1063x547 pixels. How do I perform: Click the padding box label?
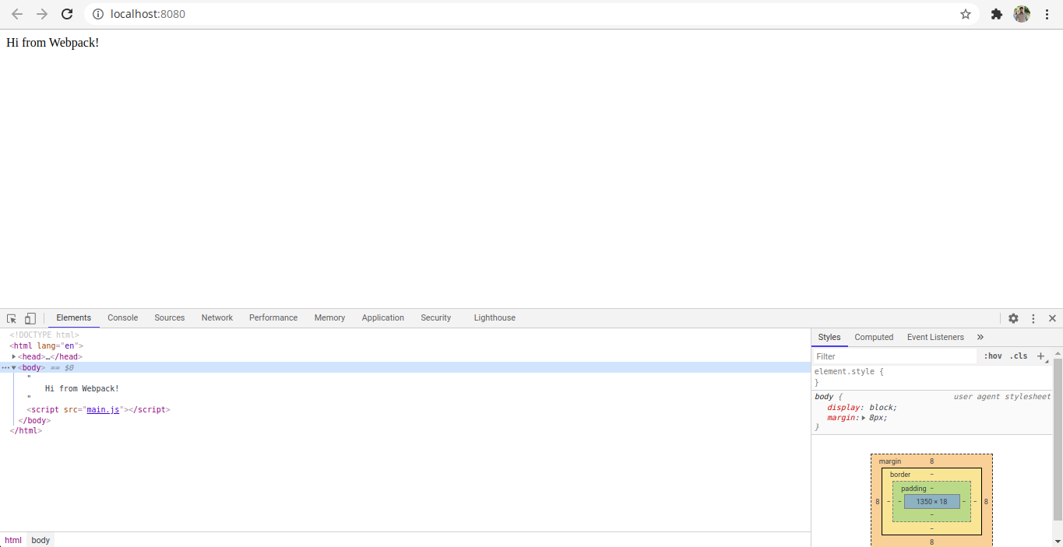(x=914, y=489)
